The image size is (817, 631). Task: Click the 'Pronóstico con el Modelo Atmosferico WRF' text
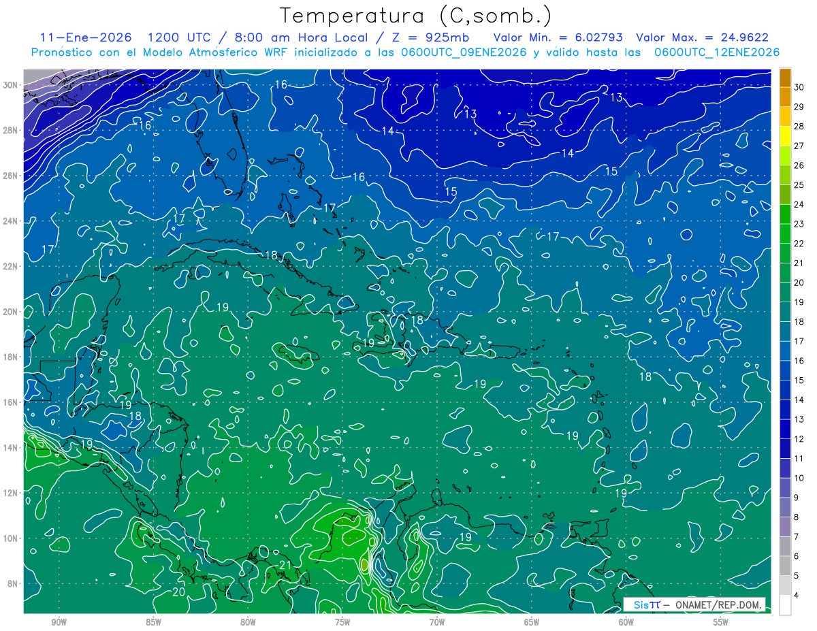(x=160, y=52)
